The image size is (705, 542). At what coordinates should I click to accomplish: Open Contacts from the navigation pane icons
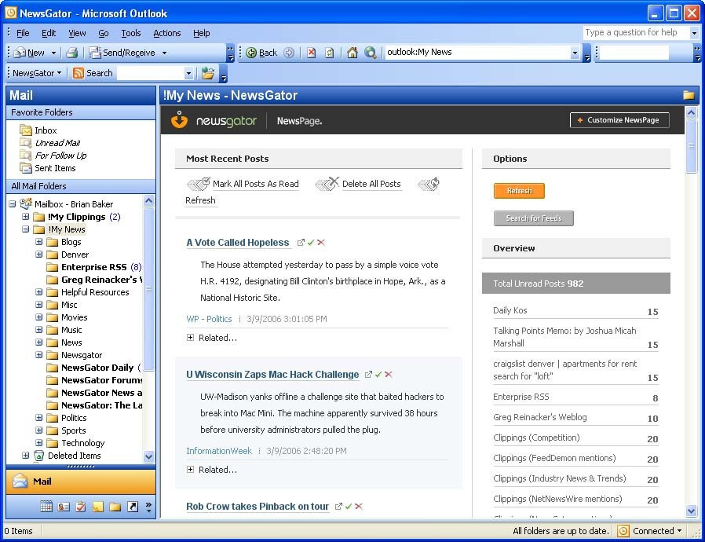pos(64,507)
